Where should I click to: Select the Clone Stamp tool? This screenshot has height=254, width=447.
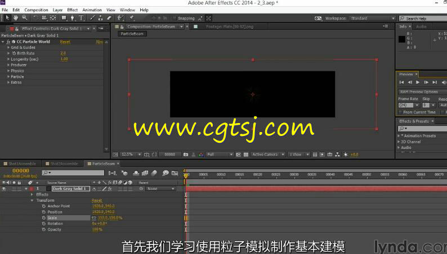click(101, 18)
